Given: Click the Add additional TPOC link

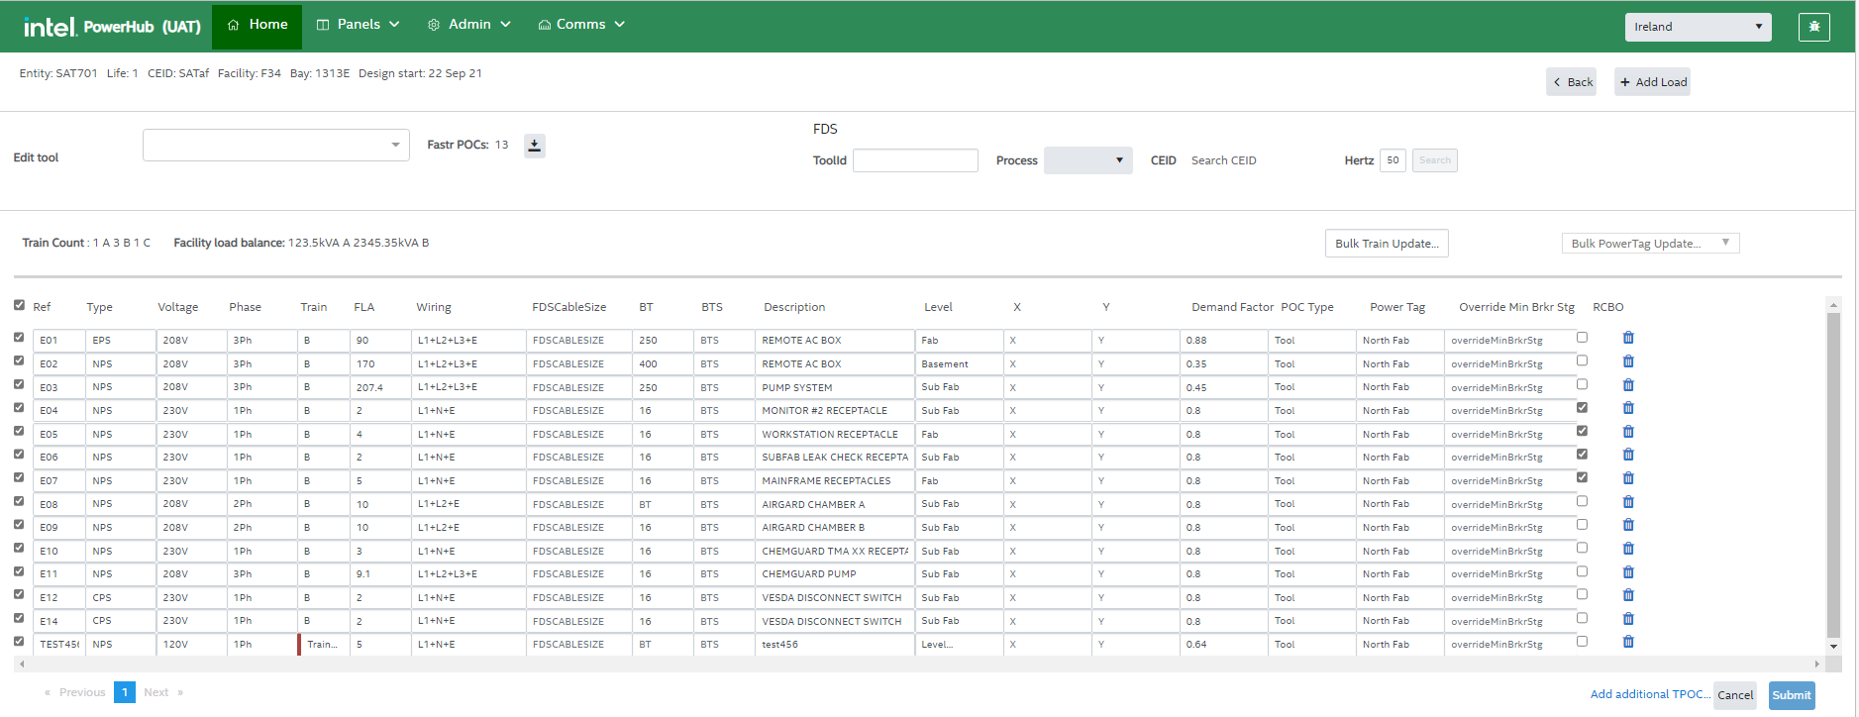Looking at the screenshot, I should pyautogui.click(x=1649, y=694).
